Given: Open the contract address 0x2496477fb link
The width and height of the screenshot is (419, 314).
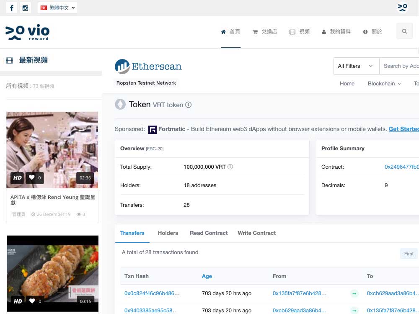Looking at the screenshot, I should point(402,167).
